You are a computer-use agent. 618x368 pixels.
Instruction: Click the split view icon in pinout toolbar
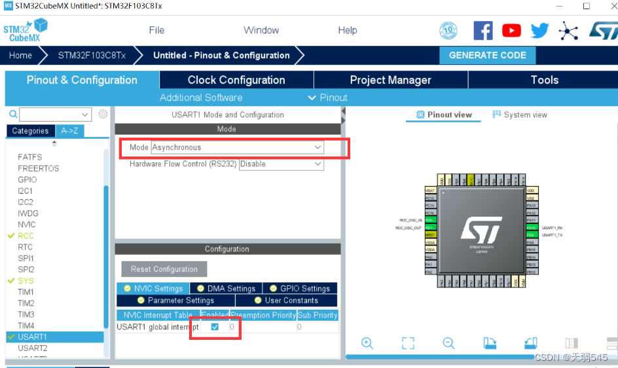(x=571, y=342)
